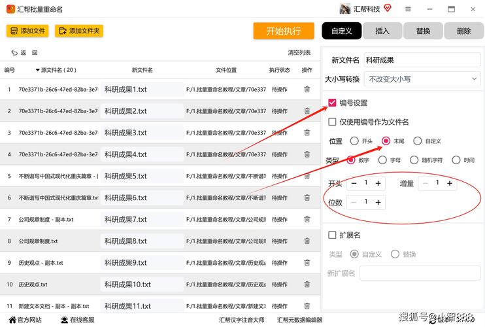Open the hamburger menu in title bar
Screen dimensions: 485x327
[x=408, y=9]
